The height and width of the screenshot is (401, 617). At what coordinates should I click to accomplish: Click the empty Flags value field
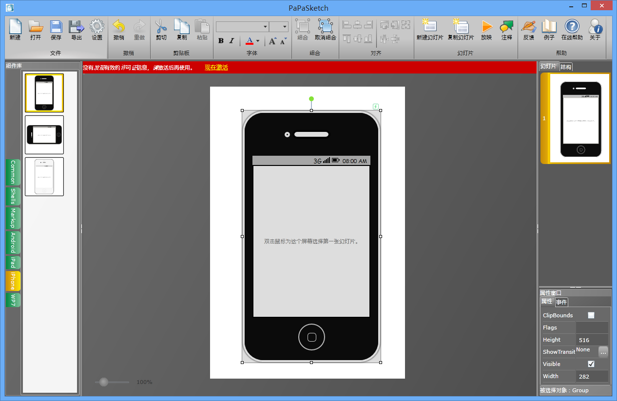point(592,328)
